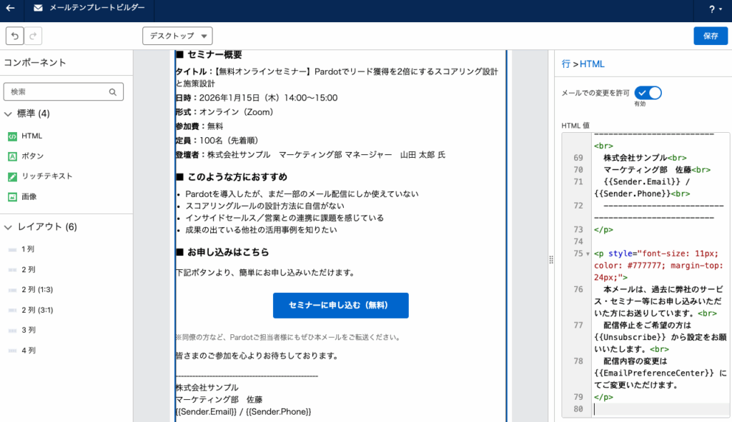This screenshot has width=732, height=422.
Task: Collapse the 標準 (4) section
Action: coord(9,114)
